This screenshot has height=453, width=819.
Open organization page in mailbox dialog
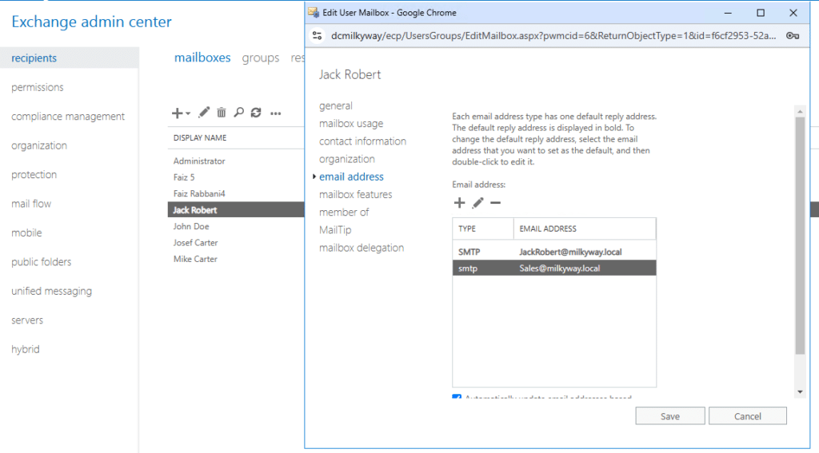point(347,159)
